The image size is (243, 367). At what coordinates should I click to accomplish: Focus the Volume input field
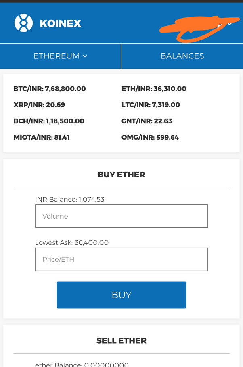pos(121,216)
